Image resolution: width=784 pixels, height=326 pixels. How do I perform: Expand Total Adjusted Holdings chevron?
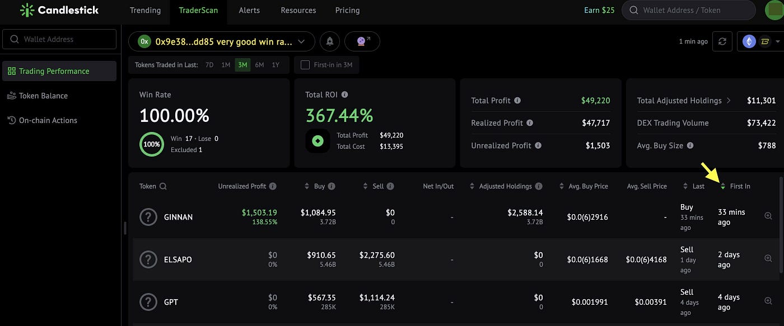coord(729,101)
